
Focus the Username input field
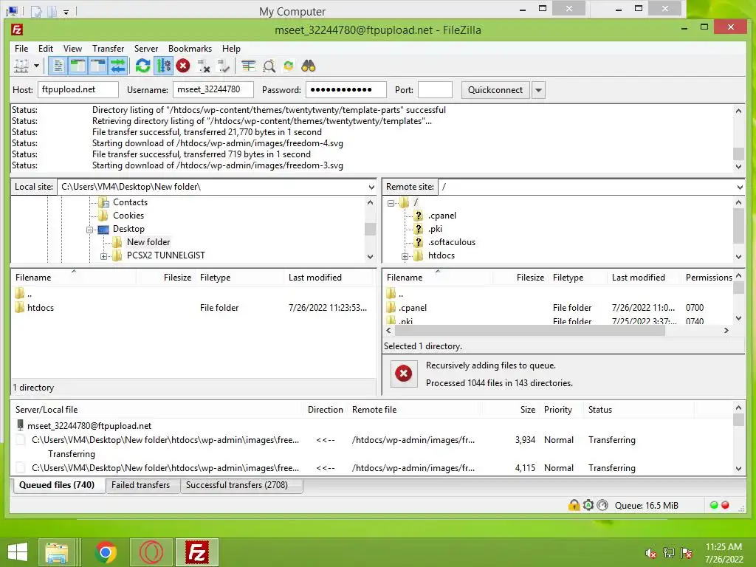(x=213, y=89)
